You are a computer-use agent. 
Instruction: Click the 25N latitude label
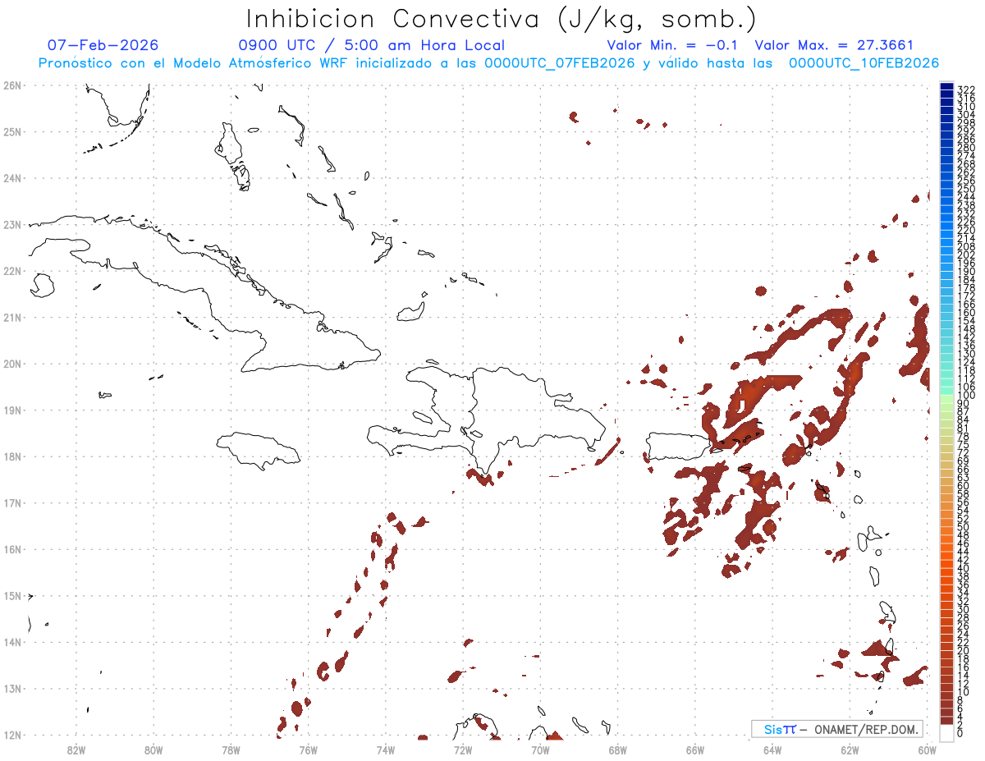pos(11,131)
